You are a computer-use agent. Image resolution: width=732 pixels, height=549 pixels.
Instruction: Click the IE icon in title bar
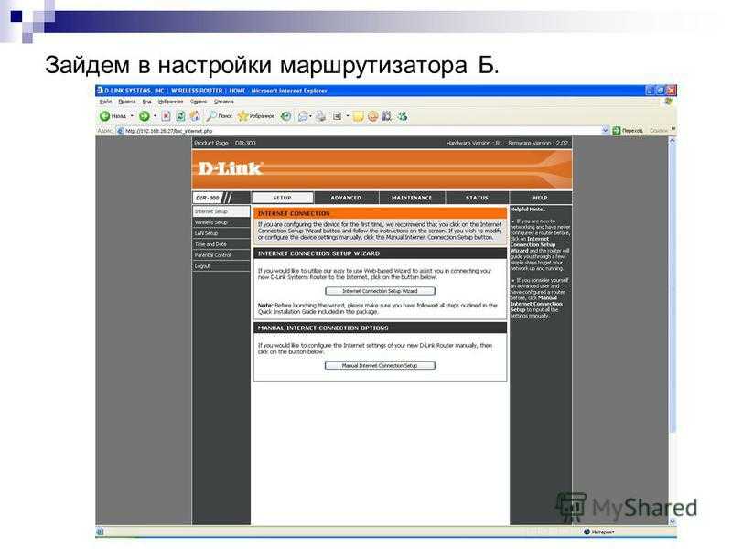point(100,90)
